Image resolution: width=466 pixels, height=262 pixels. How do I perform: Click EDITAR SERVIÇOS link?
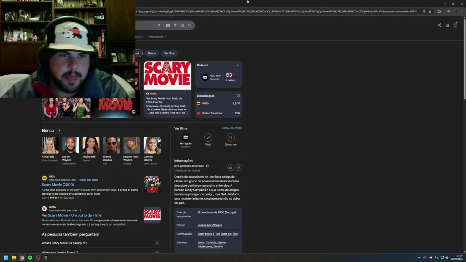[232, 128]
